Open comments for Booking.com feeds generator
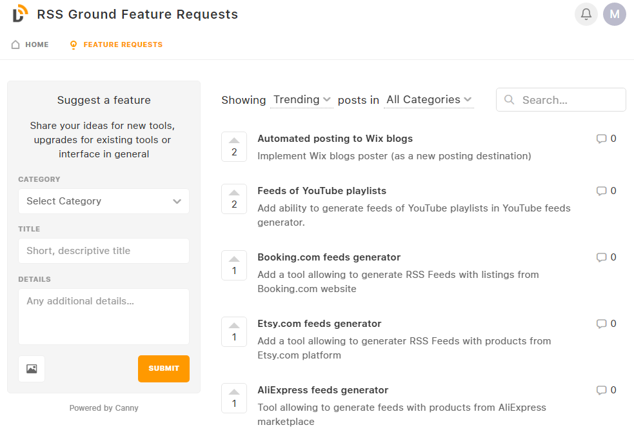The image size is (634, 443). [x=606, y=257]
